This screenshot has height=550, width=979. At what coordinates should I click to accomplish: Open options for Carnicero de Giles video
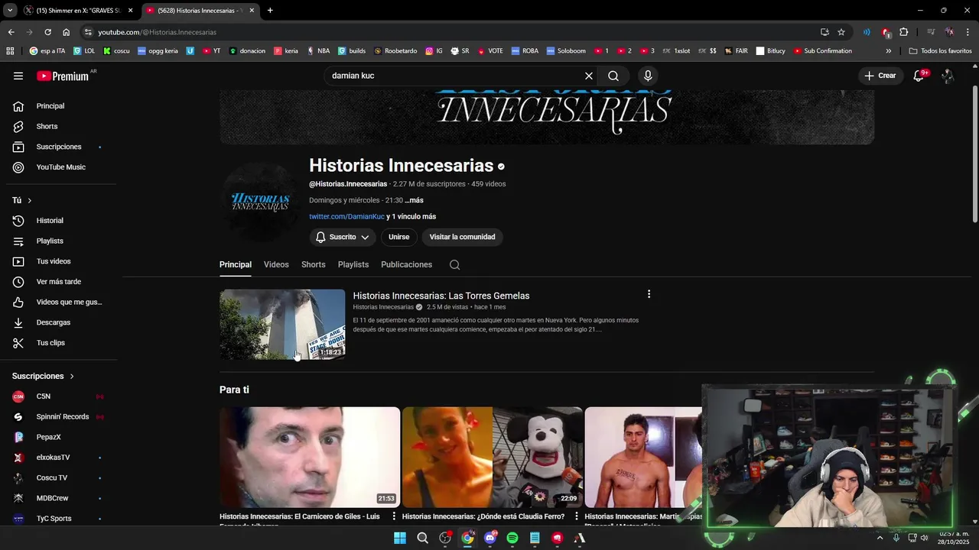[x=394, y=517]
